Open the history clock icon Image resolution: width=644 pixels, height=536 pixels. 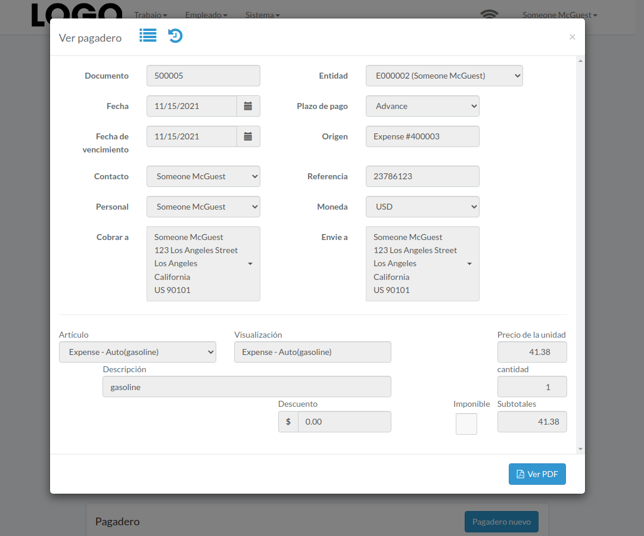click(x=175, y=36)
